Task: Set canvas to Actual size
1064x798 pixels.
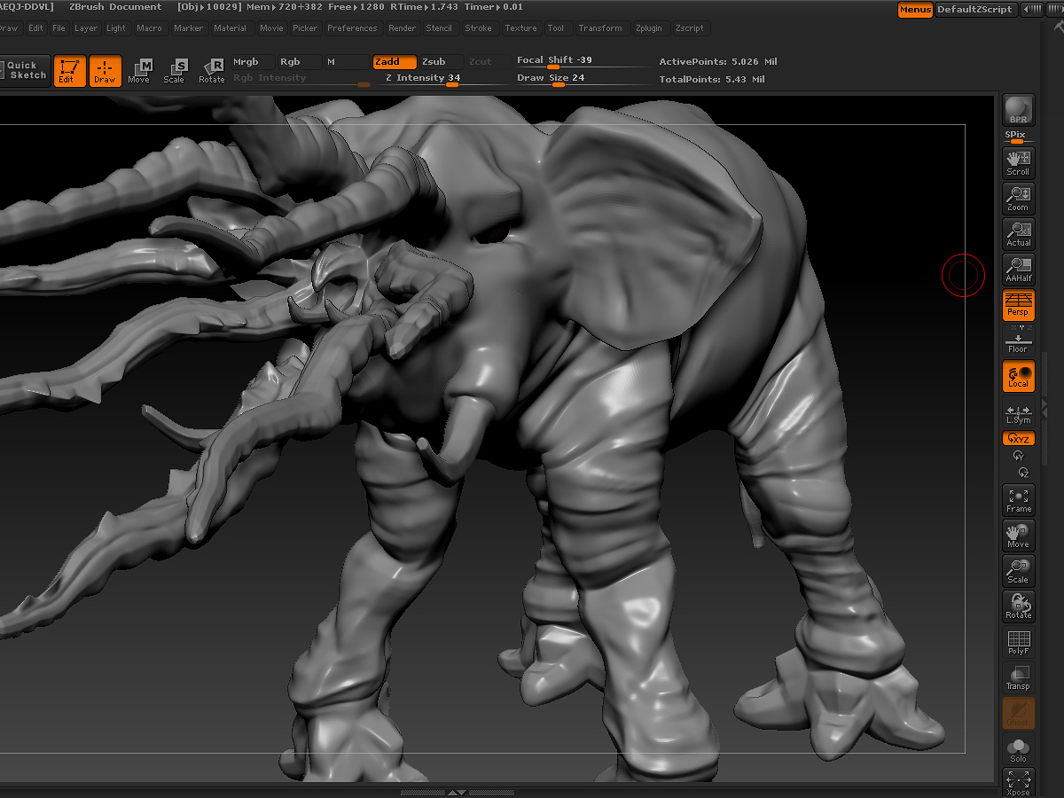Action: pyautogui.click(x=1019, y=234)
